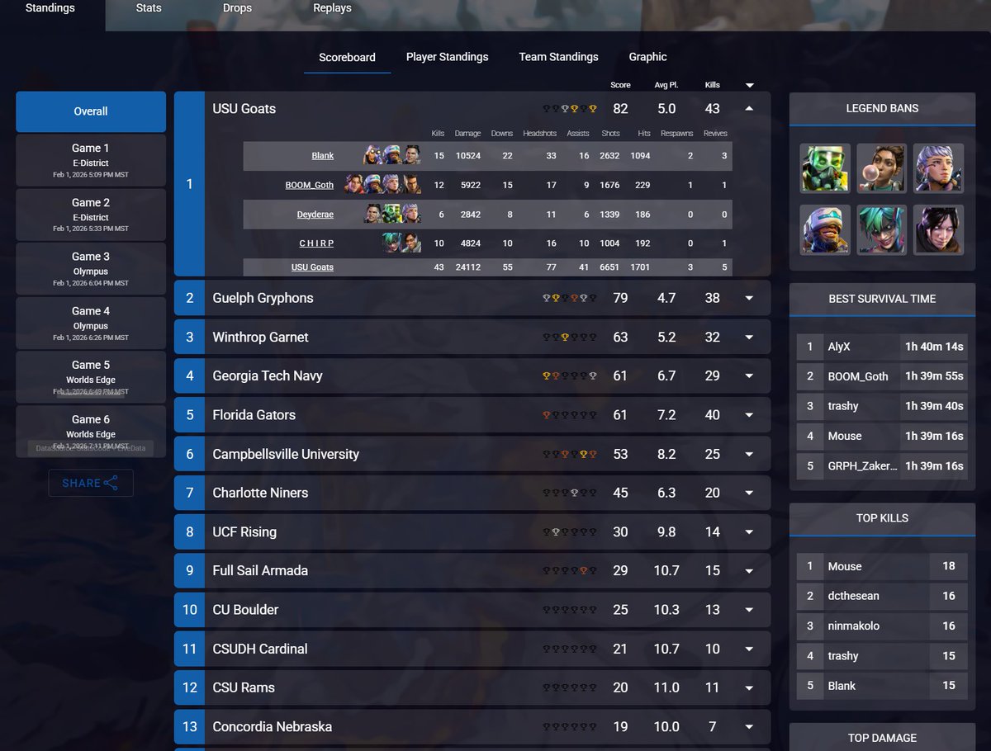This screenshot has width=991, height=751.
Task: Open the header caret next to Kills column
Action: click(749, 85)
